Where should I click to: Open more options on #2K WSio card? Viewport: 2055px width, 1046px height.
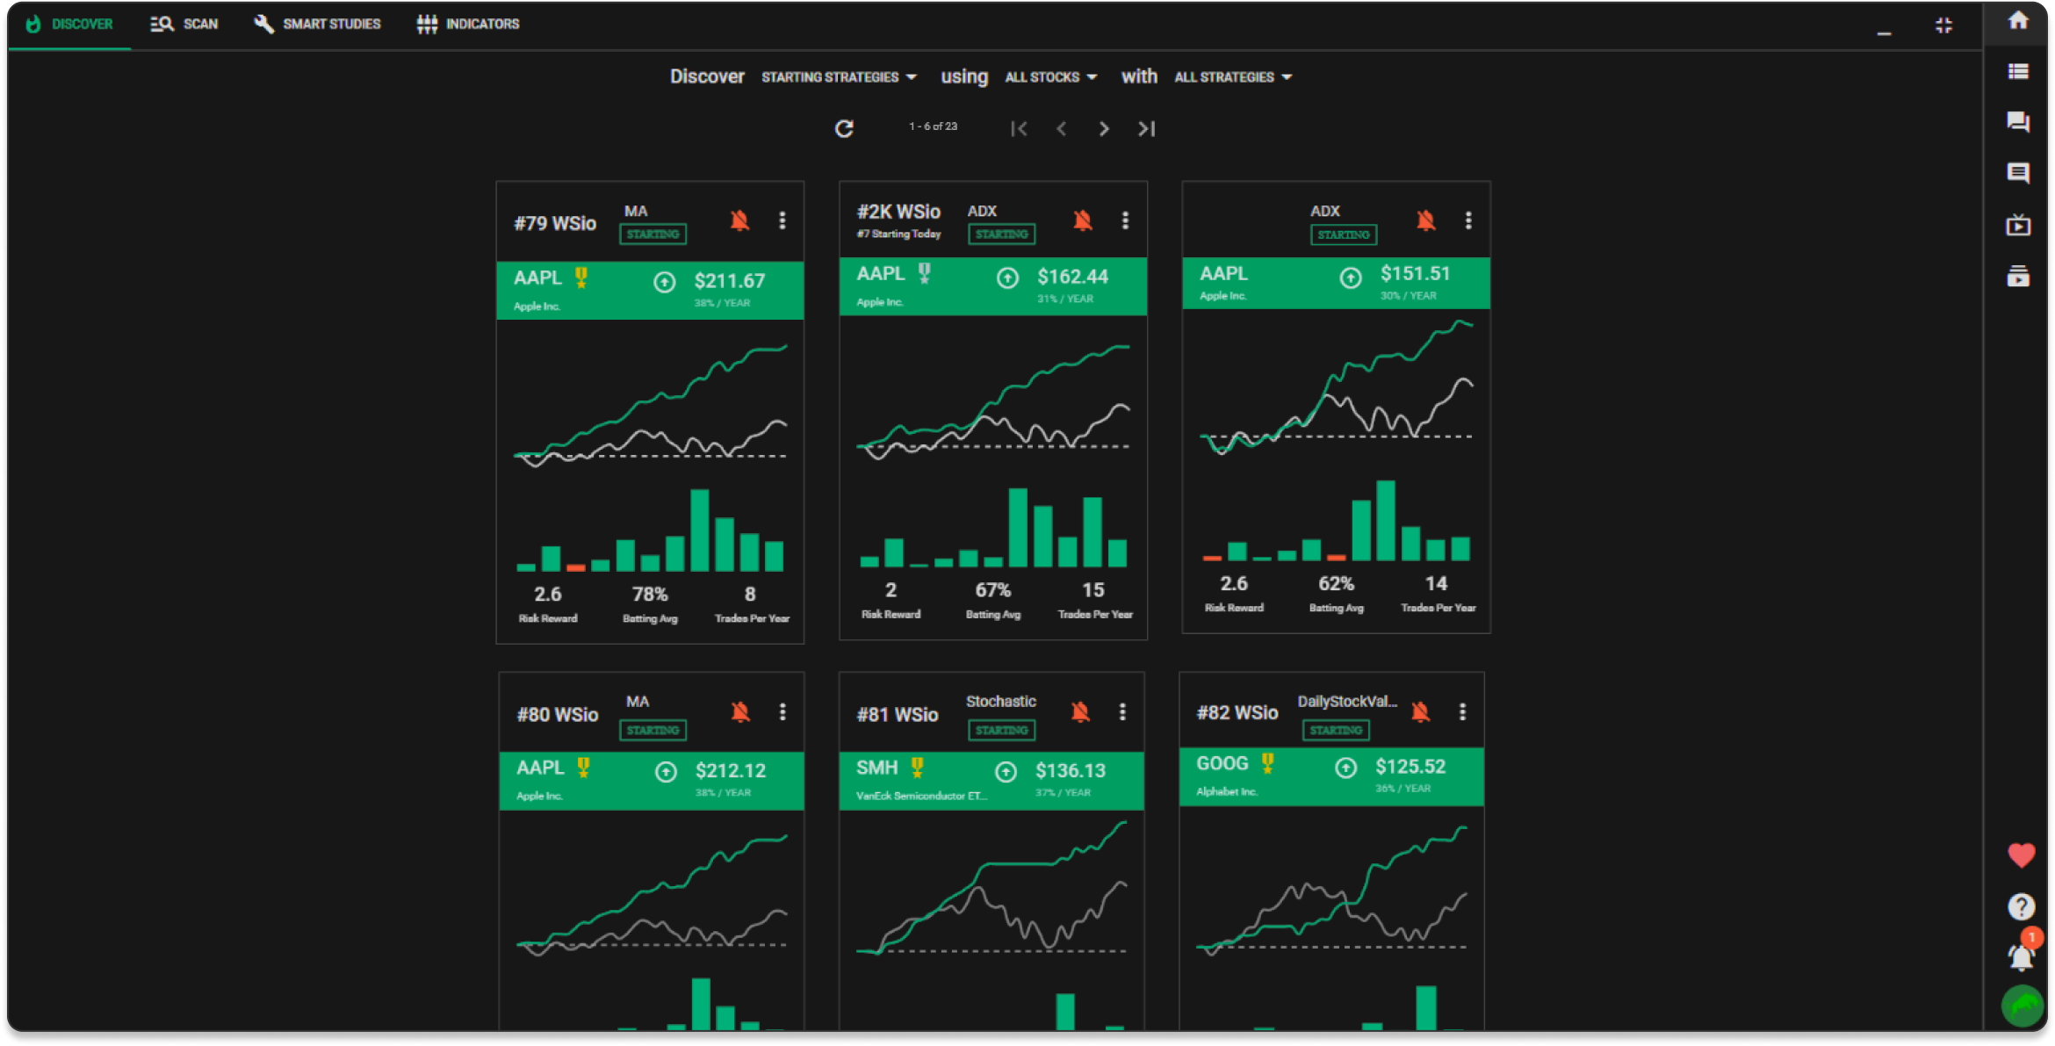coord(1125,220)
